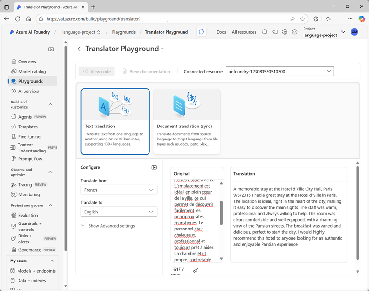
Task: Open Model catalog in sidebar
Action: (x=32, y=72)
